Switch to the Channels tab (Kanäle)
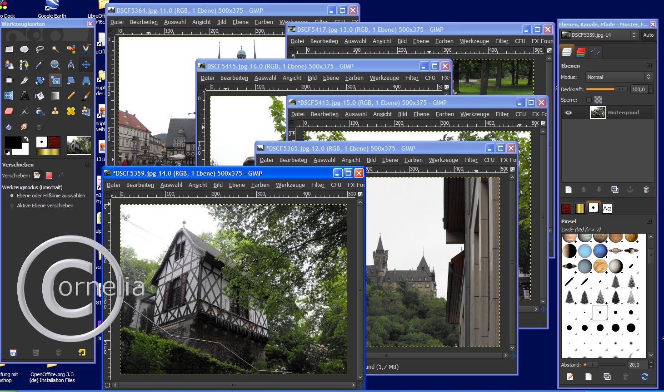This screenshot has width=664, height=392. click(x=581, y=52)
